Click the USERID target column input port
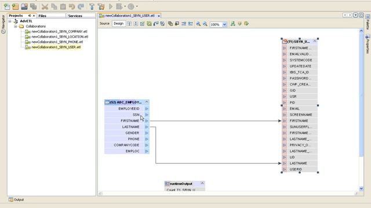The width and height of the screenshot is (371, 208). point(285,169)
